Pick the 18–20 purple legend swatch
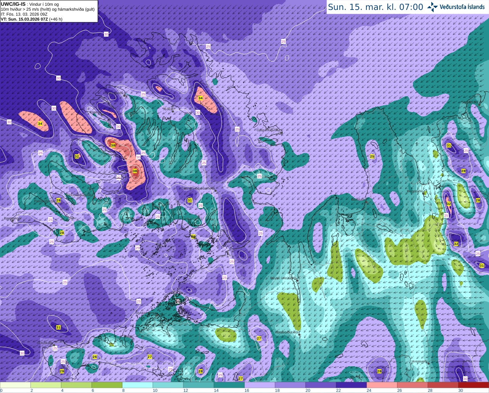This screenshot has height=393, width=489. (x=290, y=385)
